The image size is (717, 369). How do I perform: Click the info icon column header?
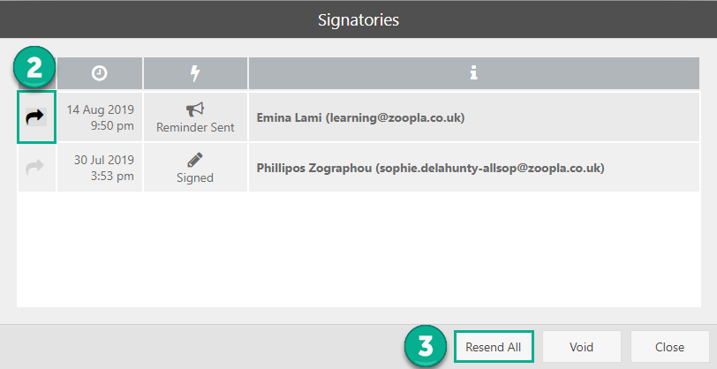point(474,74)
